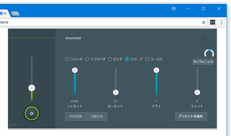Select the ピッチ radio option
The height and width of the screenshot is (136, 231).
pyautogui.click(x=115, y=59)
